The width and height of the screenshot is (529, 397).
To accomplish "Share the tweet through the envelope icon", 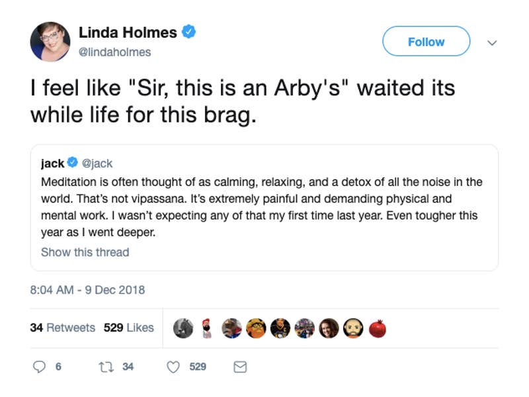I will tap(239, 367).
